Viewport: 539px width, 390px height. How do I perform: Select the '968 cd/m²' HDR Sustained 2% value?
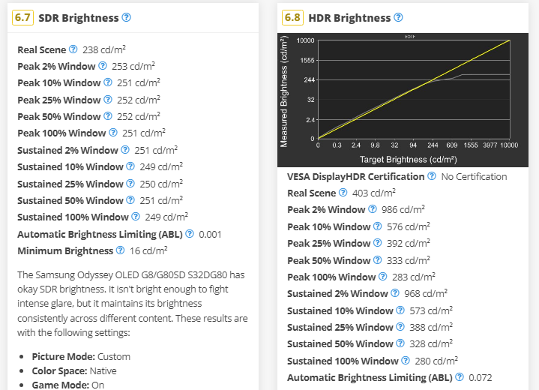pos(426,293)
